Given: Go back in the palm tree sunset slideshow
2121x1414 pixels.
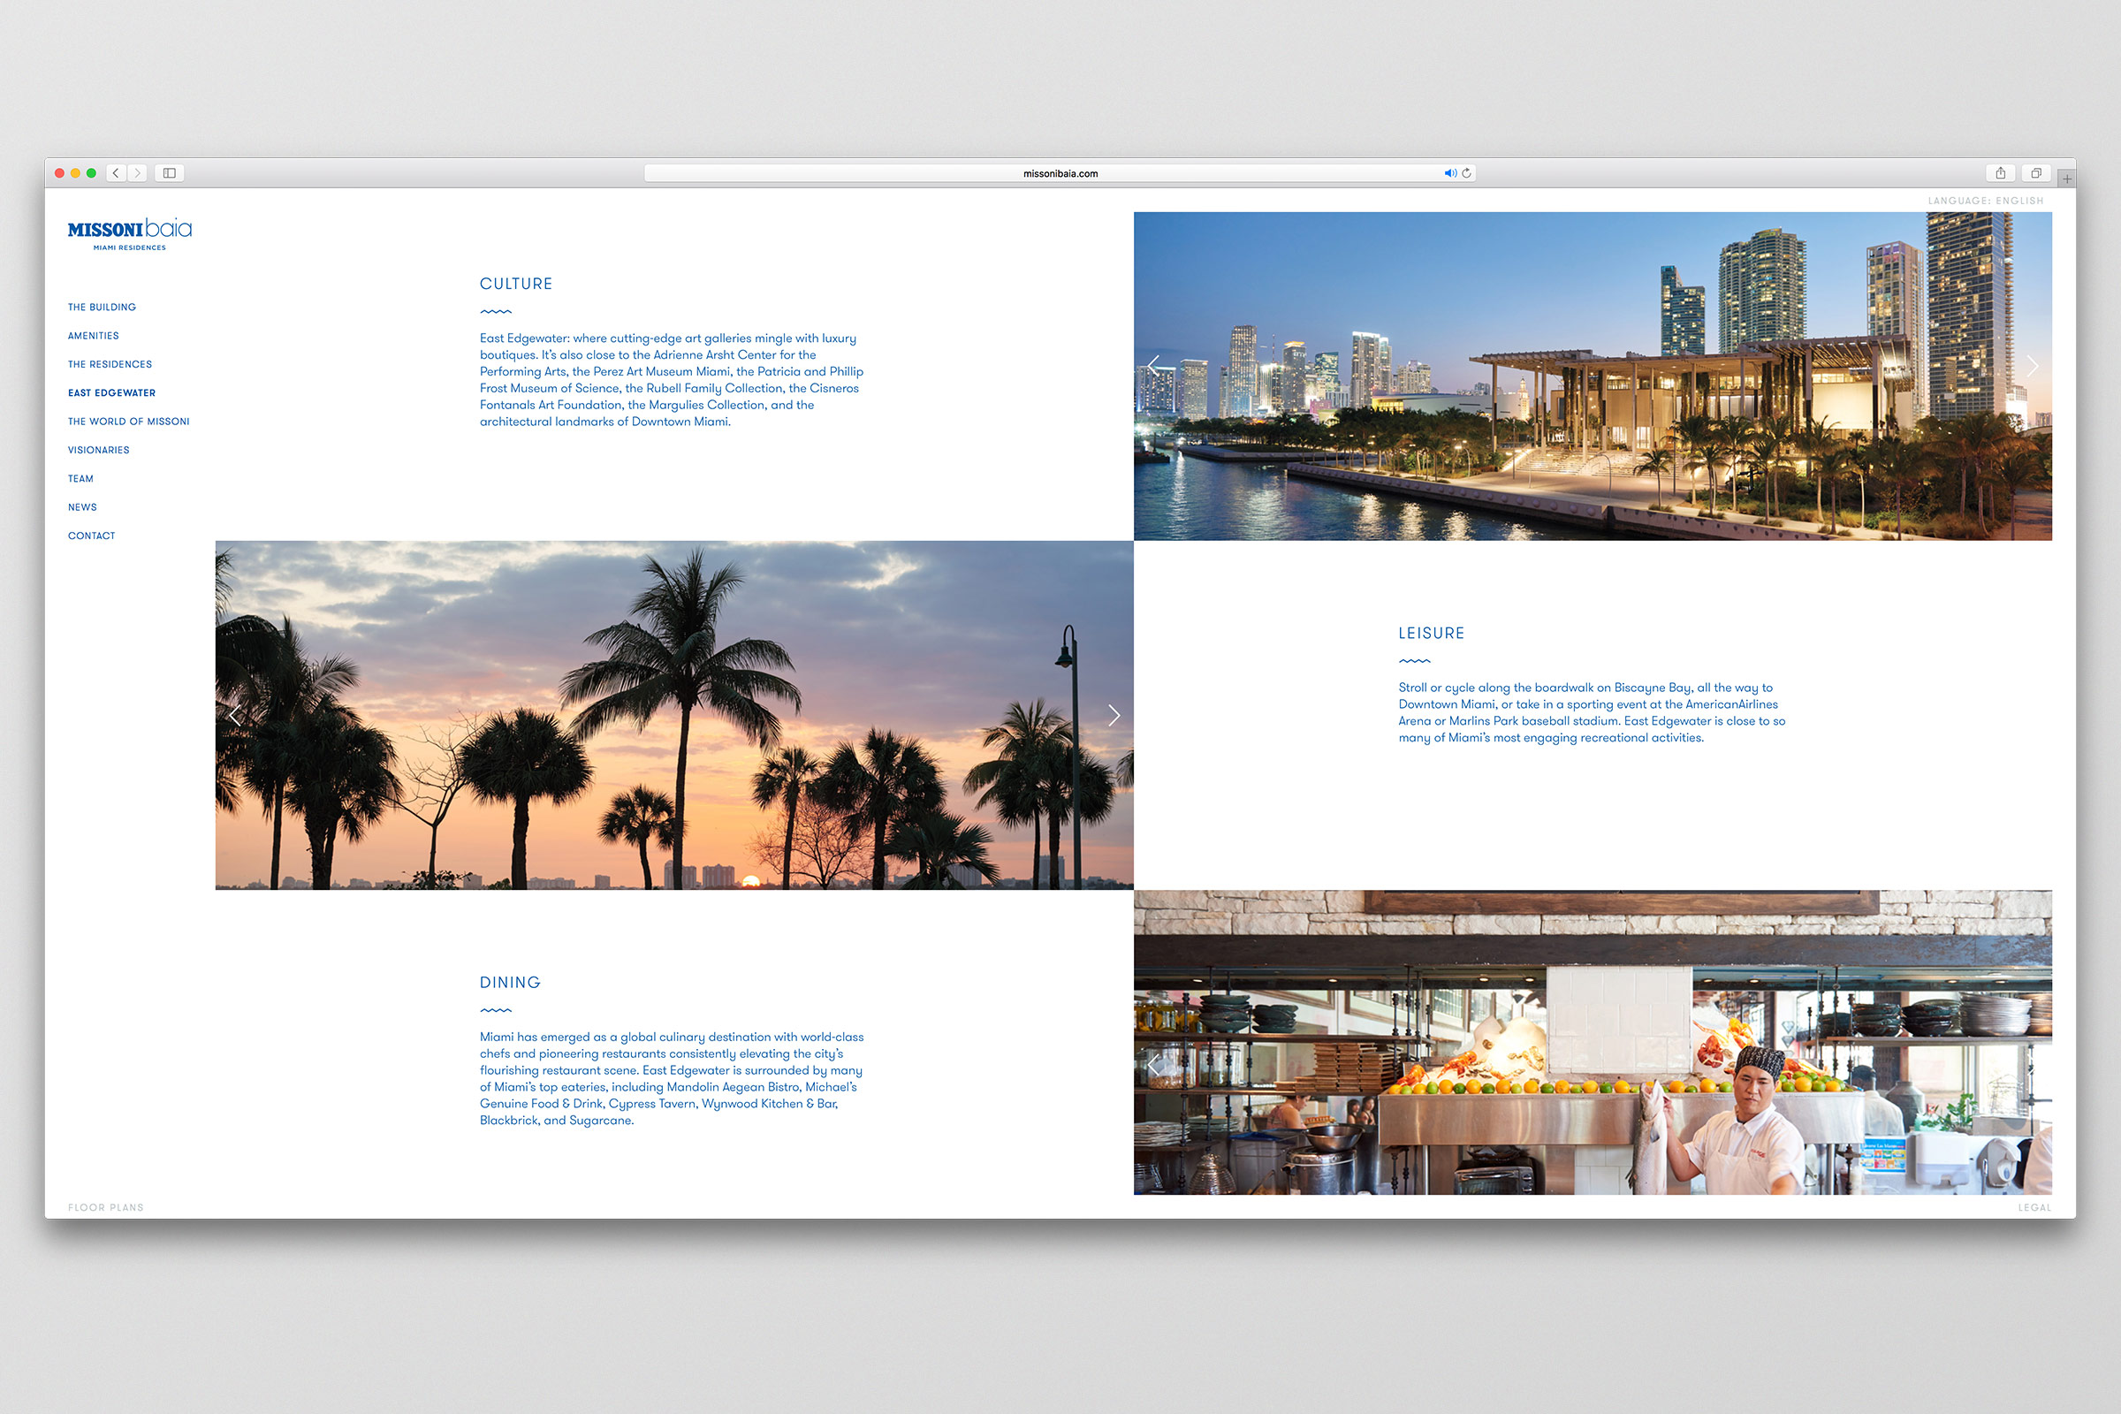Looking at the screenshot, I should (x=235, y=715).
